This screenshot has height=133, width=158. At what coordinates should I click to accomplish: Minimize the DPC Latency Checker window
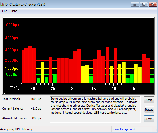(x=135, y=5)
